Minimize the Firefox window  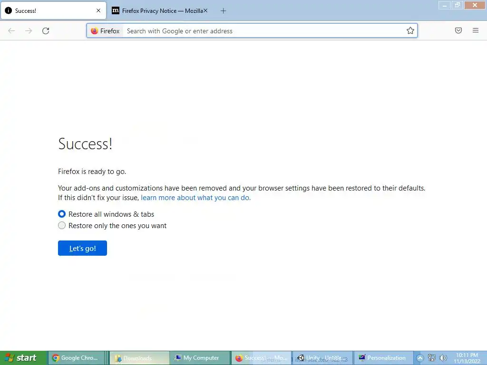click(x=445, y=5)
